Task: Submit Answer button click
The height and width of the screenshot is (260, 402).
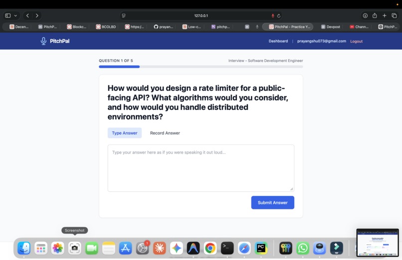Action: point(273,202)
